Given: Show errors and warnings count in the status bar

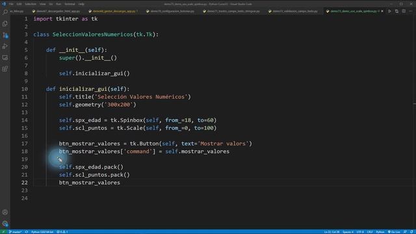Looking at the screenshot, I should [62, 232].
